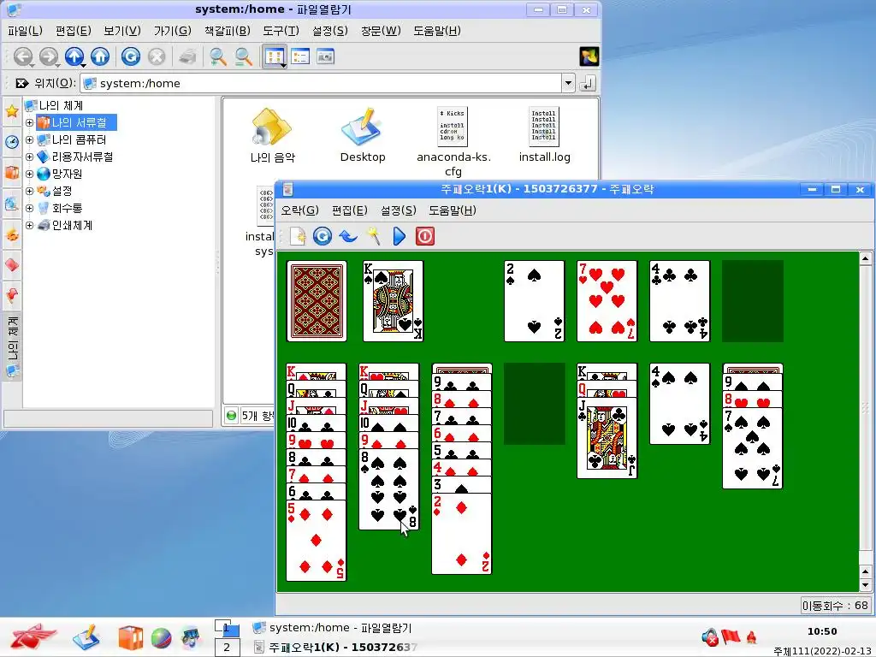
Task: Click the Forward arrow in file browser toolbar
Action: click(x=49, y=56)
